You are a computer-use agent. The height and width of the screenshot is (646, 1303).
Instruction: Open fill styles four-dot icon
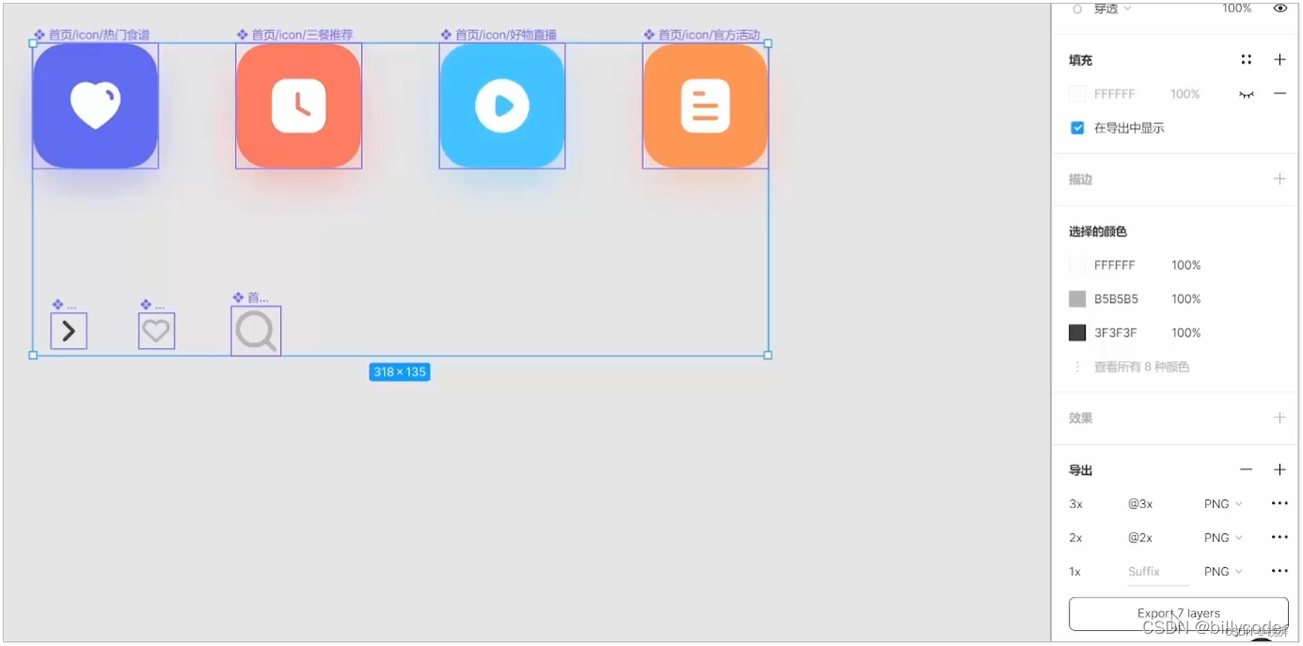point(1247,59)
